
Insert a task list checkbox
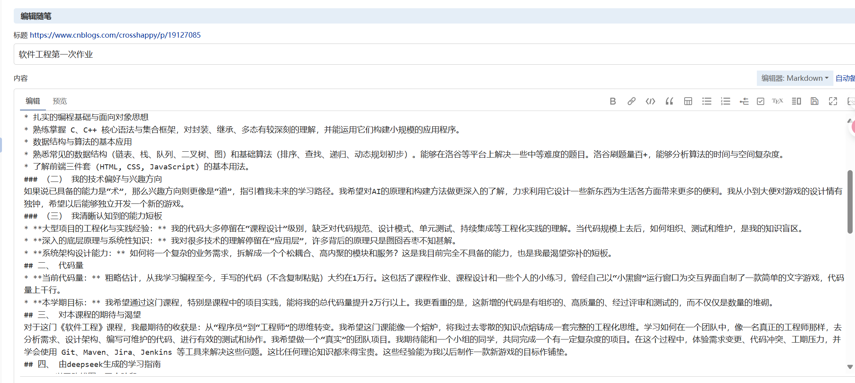(760, 101)
